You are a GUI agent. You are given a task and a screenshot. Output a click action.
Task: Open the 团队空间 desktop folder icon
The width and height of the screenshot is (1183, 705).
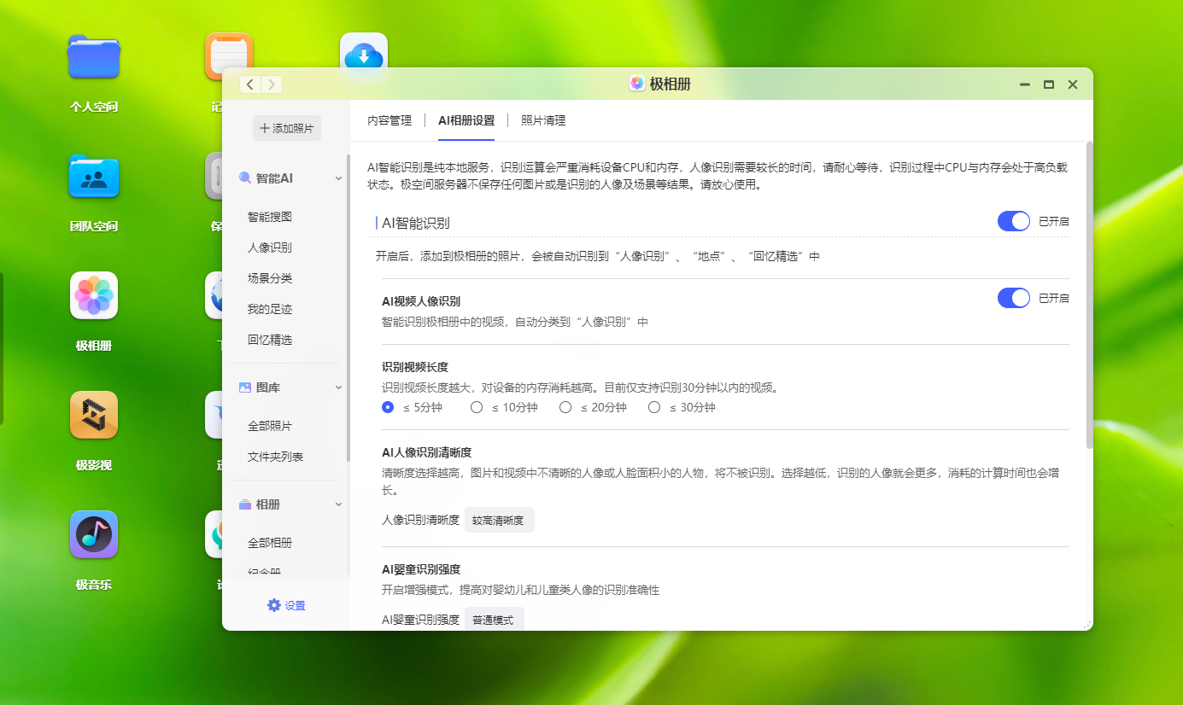[x=94, y=176]
